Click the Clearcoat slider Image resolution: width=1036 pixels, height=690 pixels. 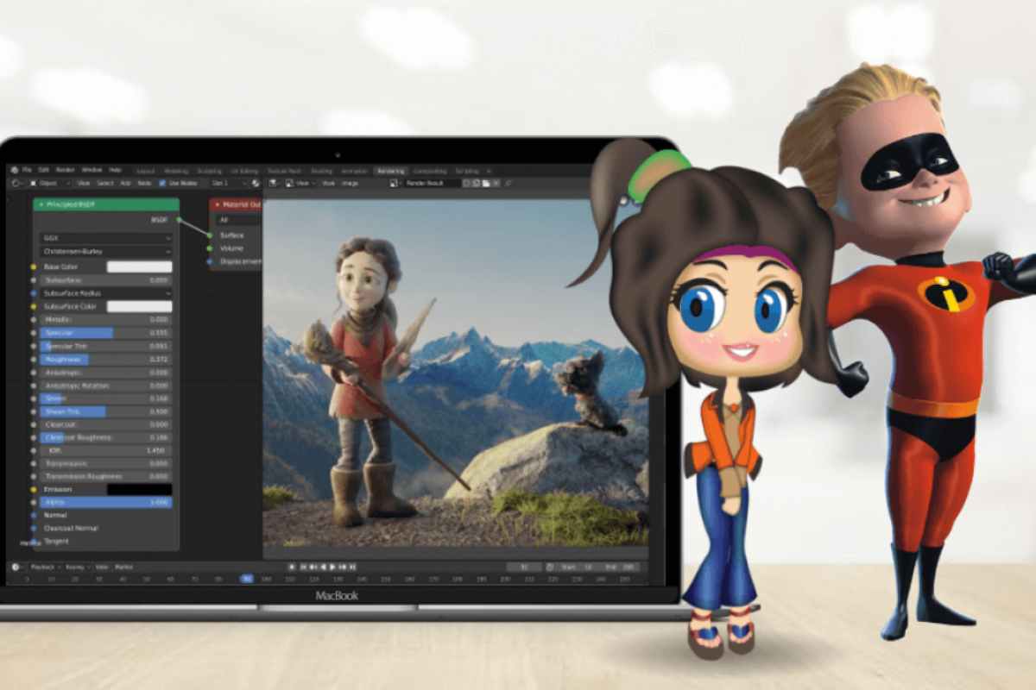tap(106, 424)
